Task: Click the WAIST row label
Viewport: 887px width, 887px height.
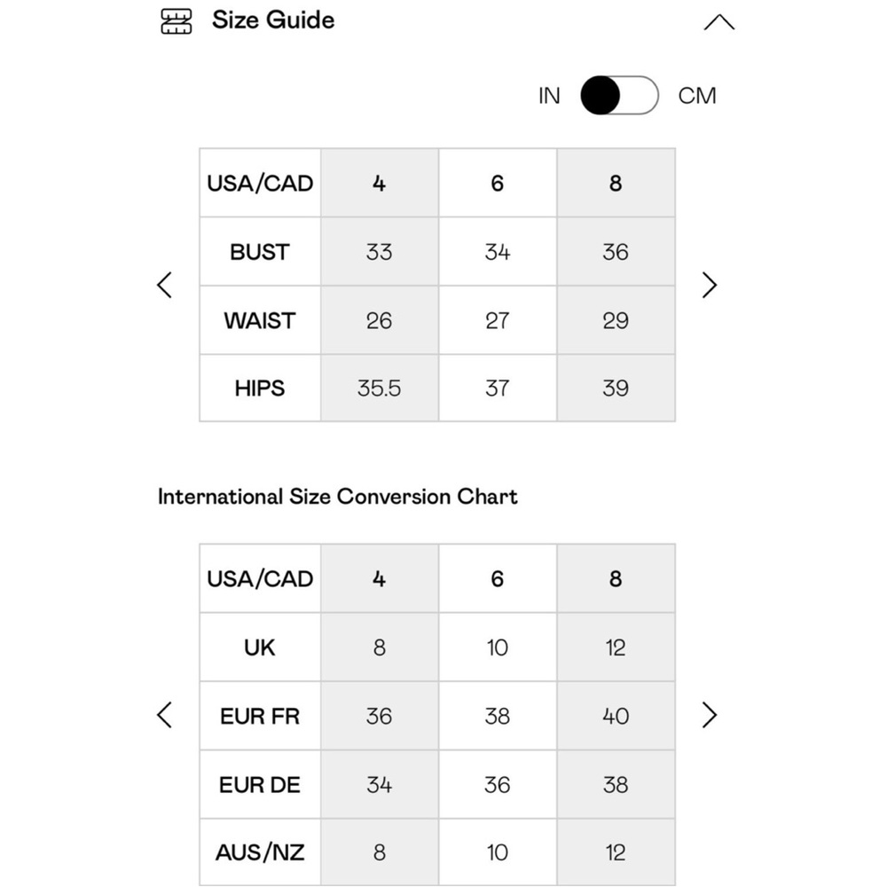Action: coord(260,320)
